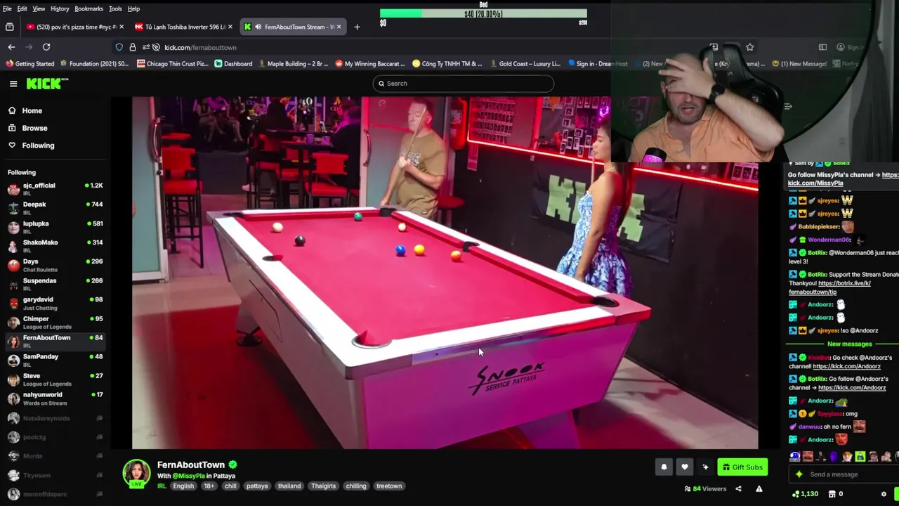Reload the page in the browser
The image size is (899, 506).
[x=46, y=47]
